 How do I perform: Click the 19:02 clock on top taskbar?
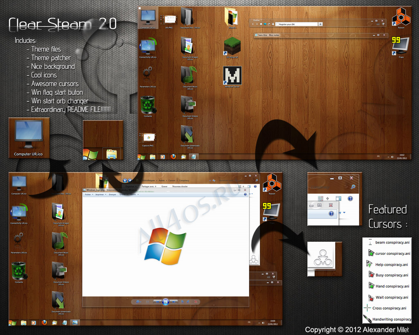click(402, 157)
